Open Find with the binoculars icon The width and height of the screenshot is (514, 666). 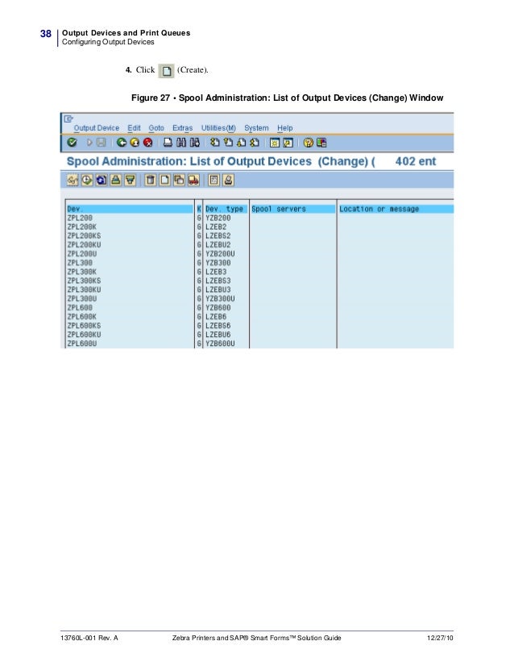(x=181, y=143)
